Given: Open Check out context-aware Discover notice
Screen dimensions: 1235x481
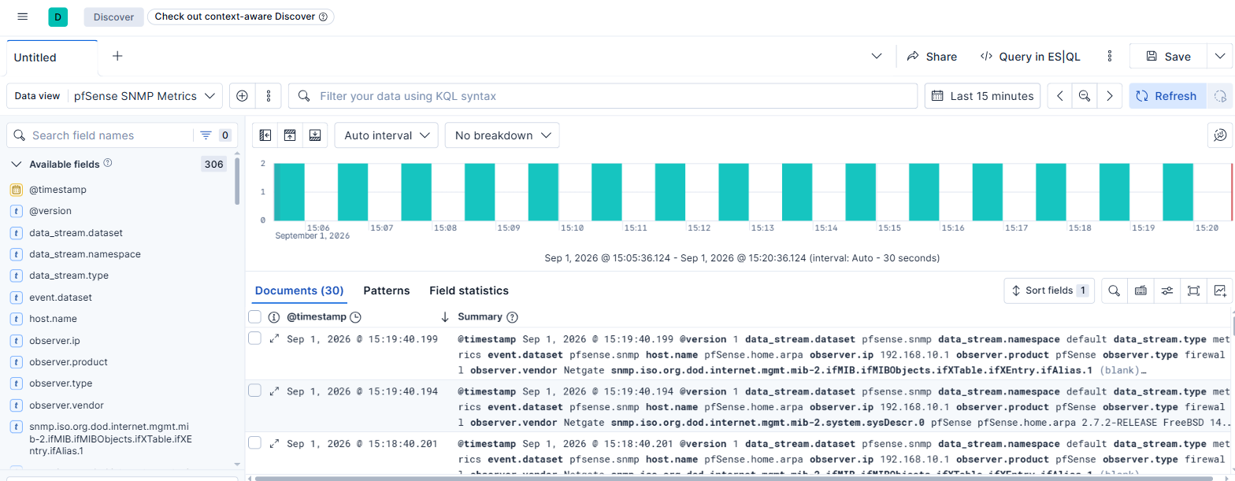Looking at the screenshot, I should tap(240, 17).
